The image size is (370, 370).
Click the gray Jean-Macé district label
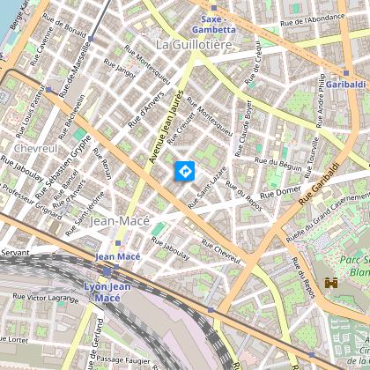pyautogui.click(x=120, y=221)
